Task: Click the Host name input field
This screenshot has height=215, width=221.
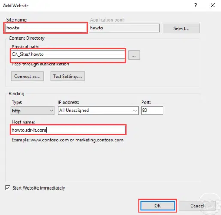Action: point(68,130)
